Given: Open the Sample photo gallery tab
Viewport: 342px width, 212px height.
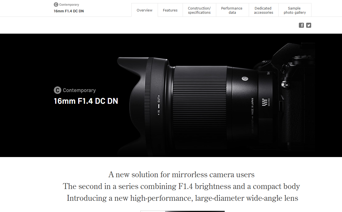Looking at the screenshot, I should pyautogui.click(x=295, y=10).
